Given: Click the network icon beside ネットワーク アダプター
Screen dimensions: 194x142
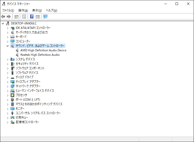Looking at the screenshot, I should (x=12, y=86).
